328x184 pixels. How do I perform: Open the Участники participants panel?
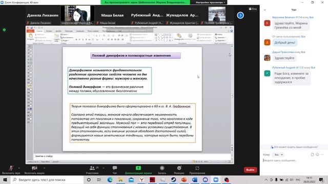92,170
